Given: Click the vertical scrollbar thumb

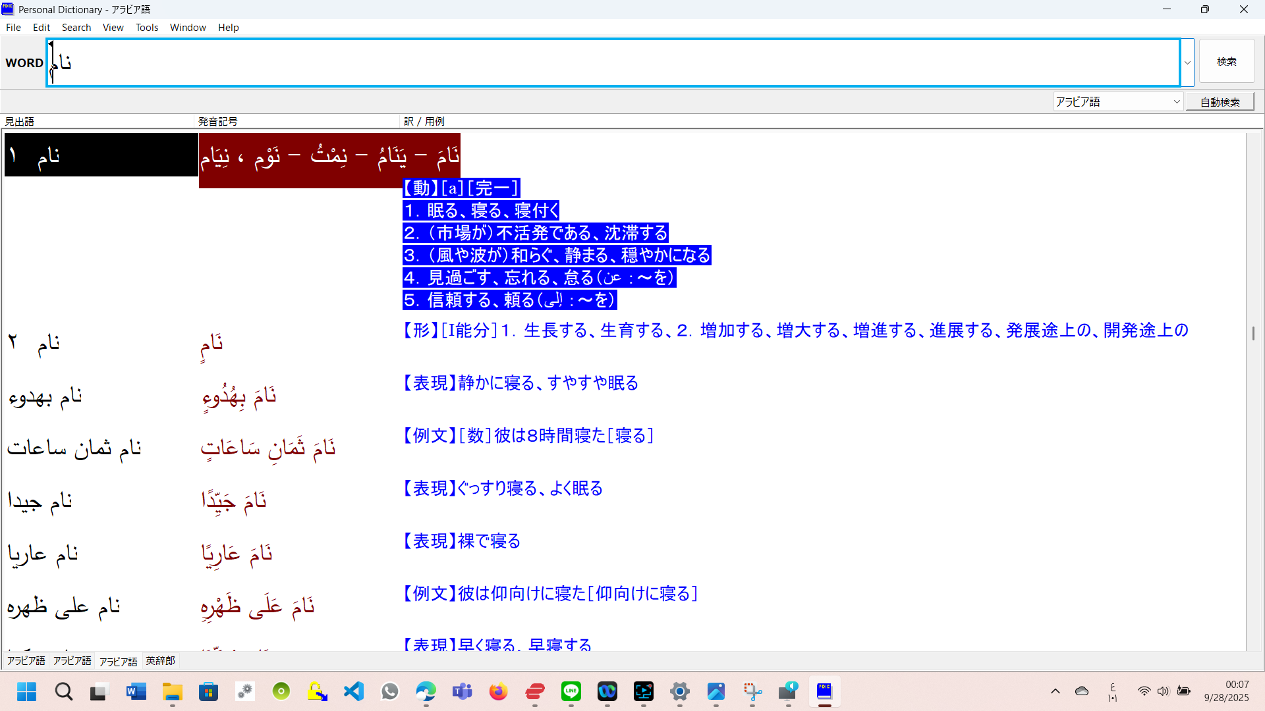Looking at the screenshot, I should (1253, 333).
